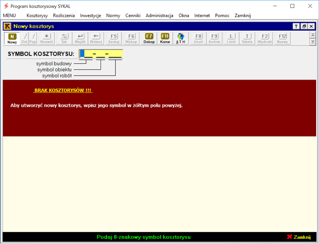Open the Internet menu
This screenshot has height=244, width=319.
click(202, 16)
